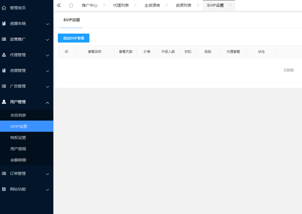Click the 资源管理 bookmark icon
The width and height of the screenshot is (302, 214).
(x=4, y=70)
